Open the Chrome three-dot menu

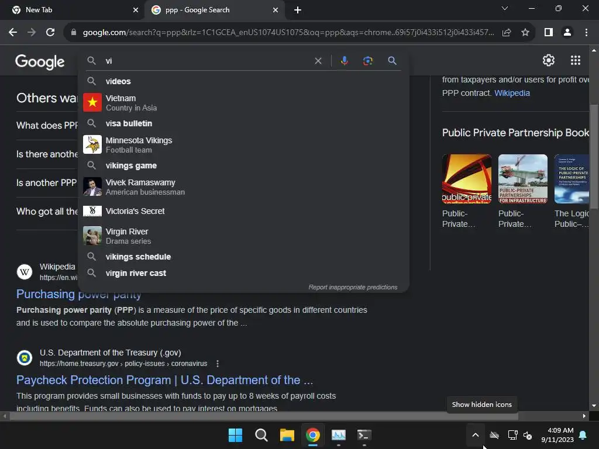586,33
